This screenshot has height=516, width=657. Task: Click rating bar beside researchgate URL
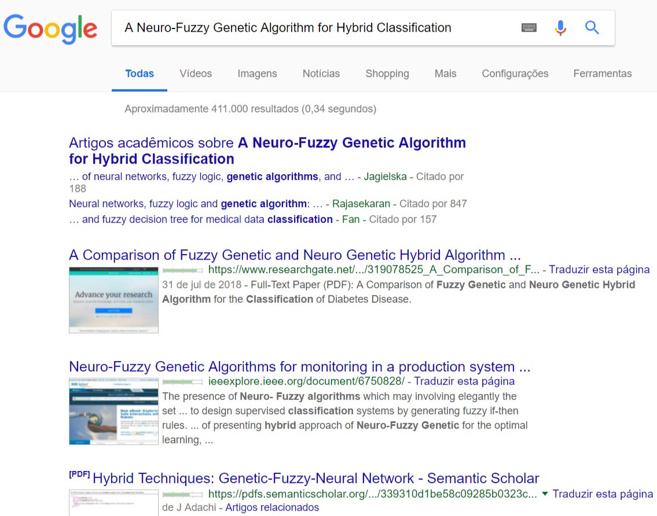183,271
